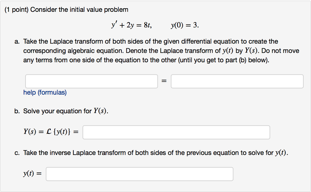Screen dimensions: 311x192
Task: Select the Y(s) answer field in part b
Action: 176,132
